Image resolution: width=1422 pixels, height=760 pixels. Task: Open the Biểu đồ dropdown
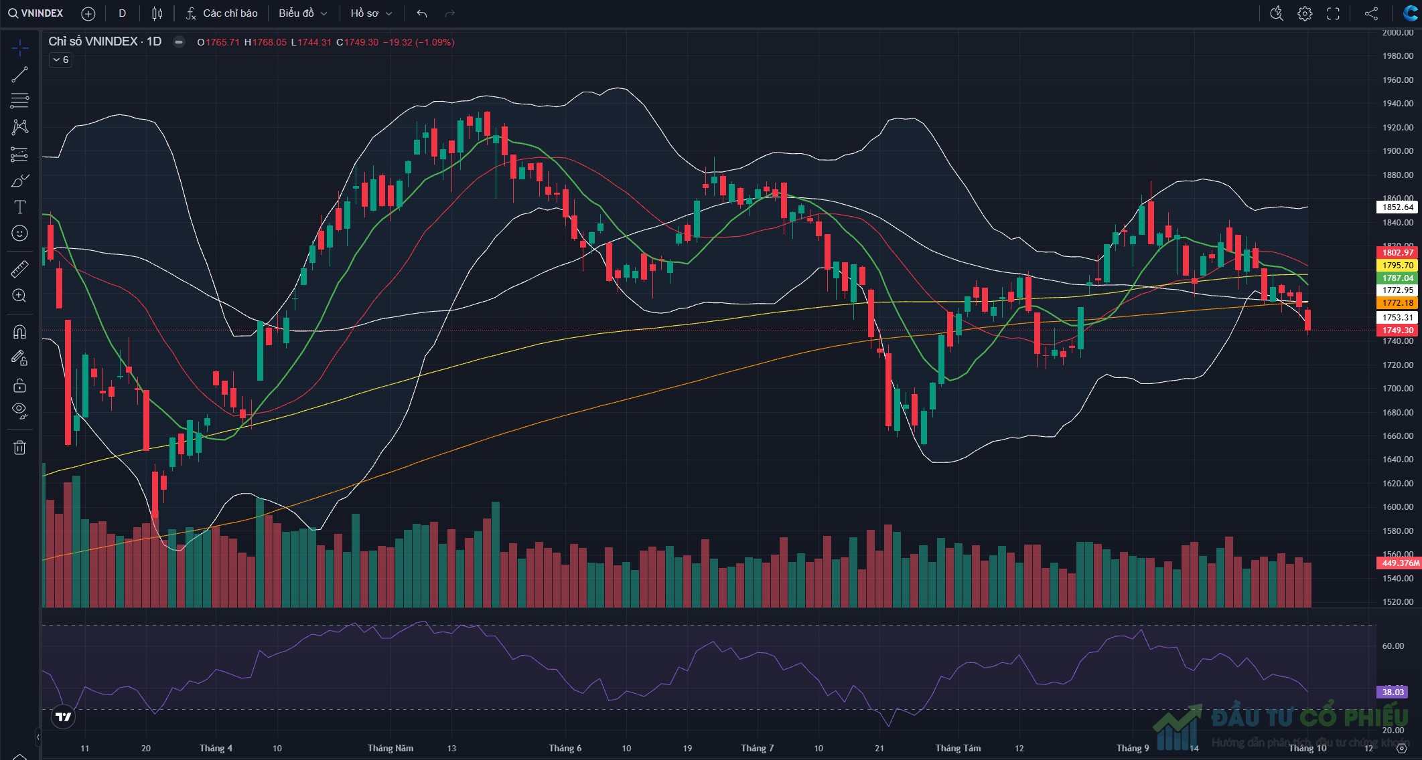coord(303,13)
